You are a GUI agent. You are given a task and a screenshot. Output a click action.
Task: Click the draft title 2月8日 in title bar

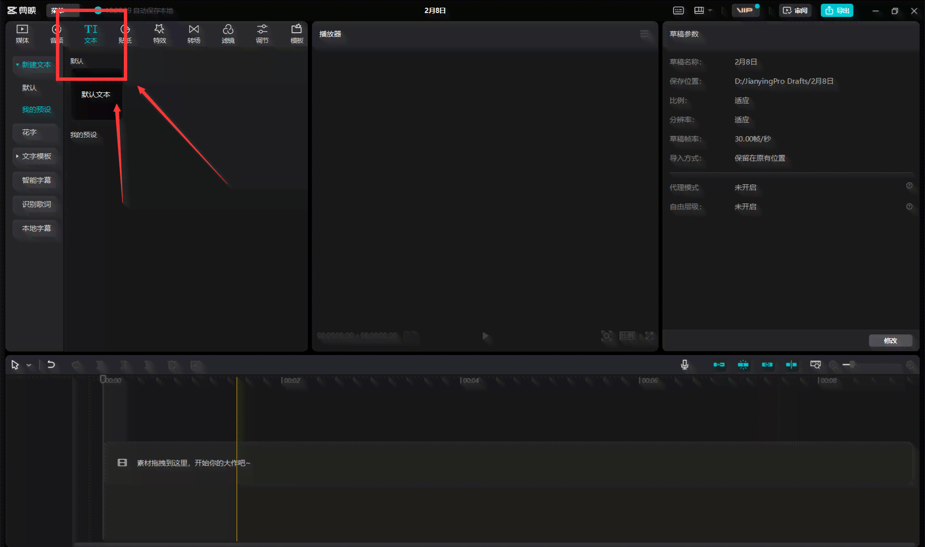click(x=435, y=11)
